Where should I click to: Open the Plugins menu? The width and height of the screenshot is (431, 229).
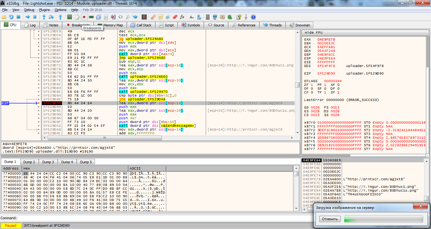point(44,10)
